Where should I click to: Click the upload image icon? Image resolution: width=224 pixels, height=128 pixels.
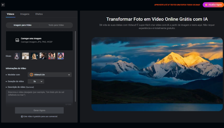(17, 40)
